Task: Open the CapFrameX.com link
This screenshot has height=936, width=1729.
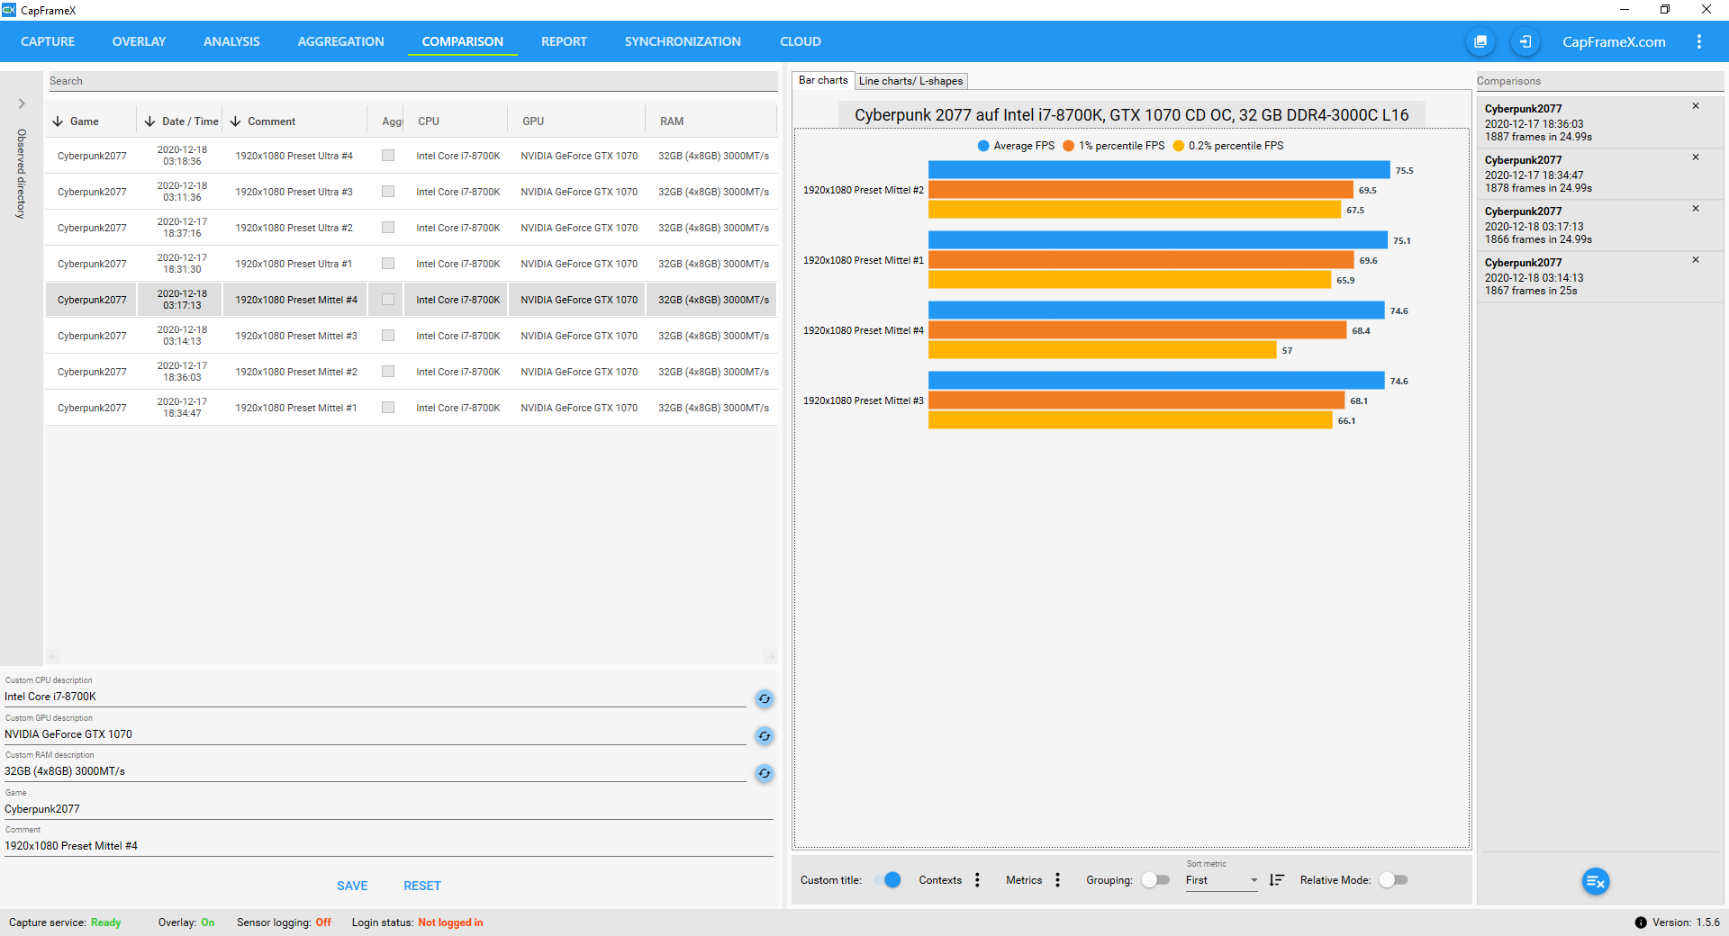Action: click(1614, 41)
